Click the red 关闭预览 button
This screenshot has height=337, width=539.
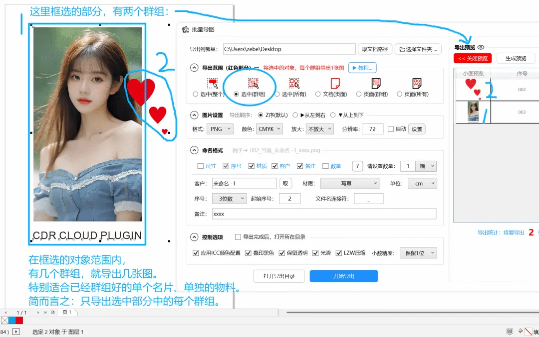coord(473,58)
